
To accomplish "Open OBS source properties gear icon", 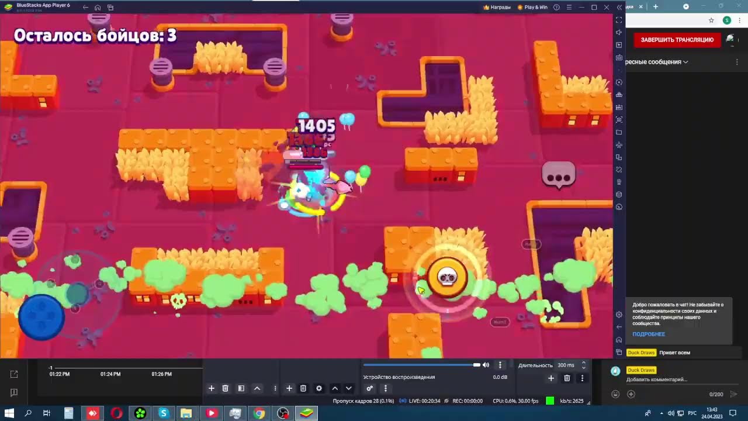I will [319, 388].
